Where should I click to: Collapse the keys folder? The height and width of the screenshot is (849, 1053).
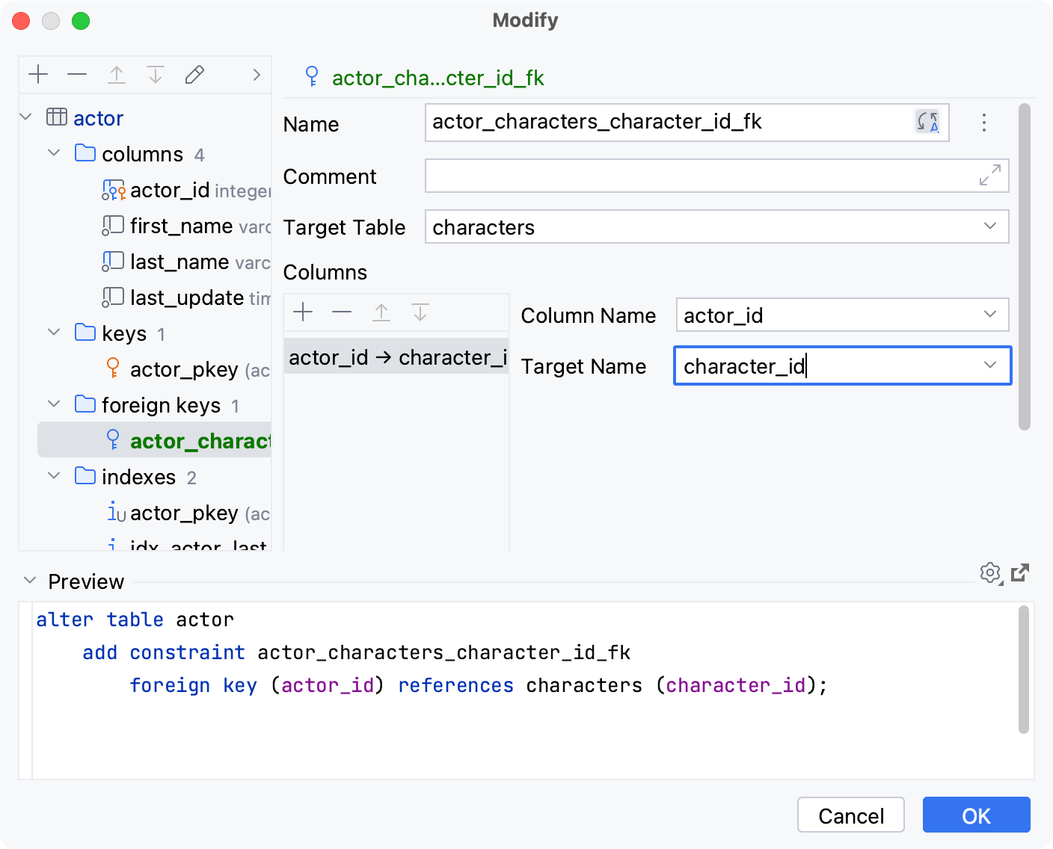point(54,333)
